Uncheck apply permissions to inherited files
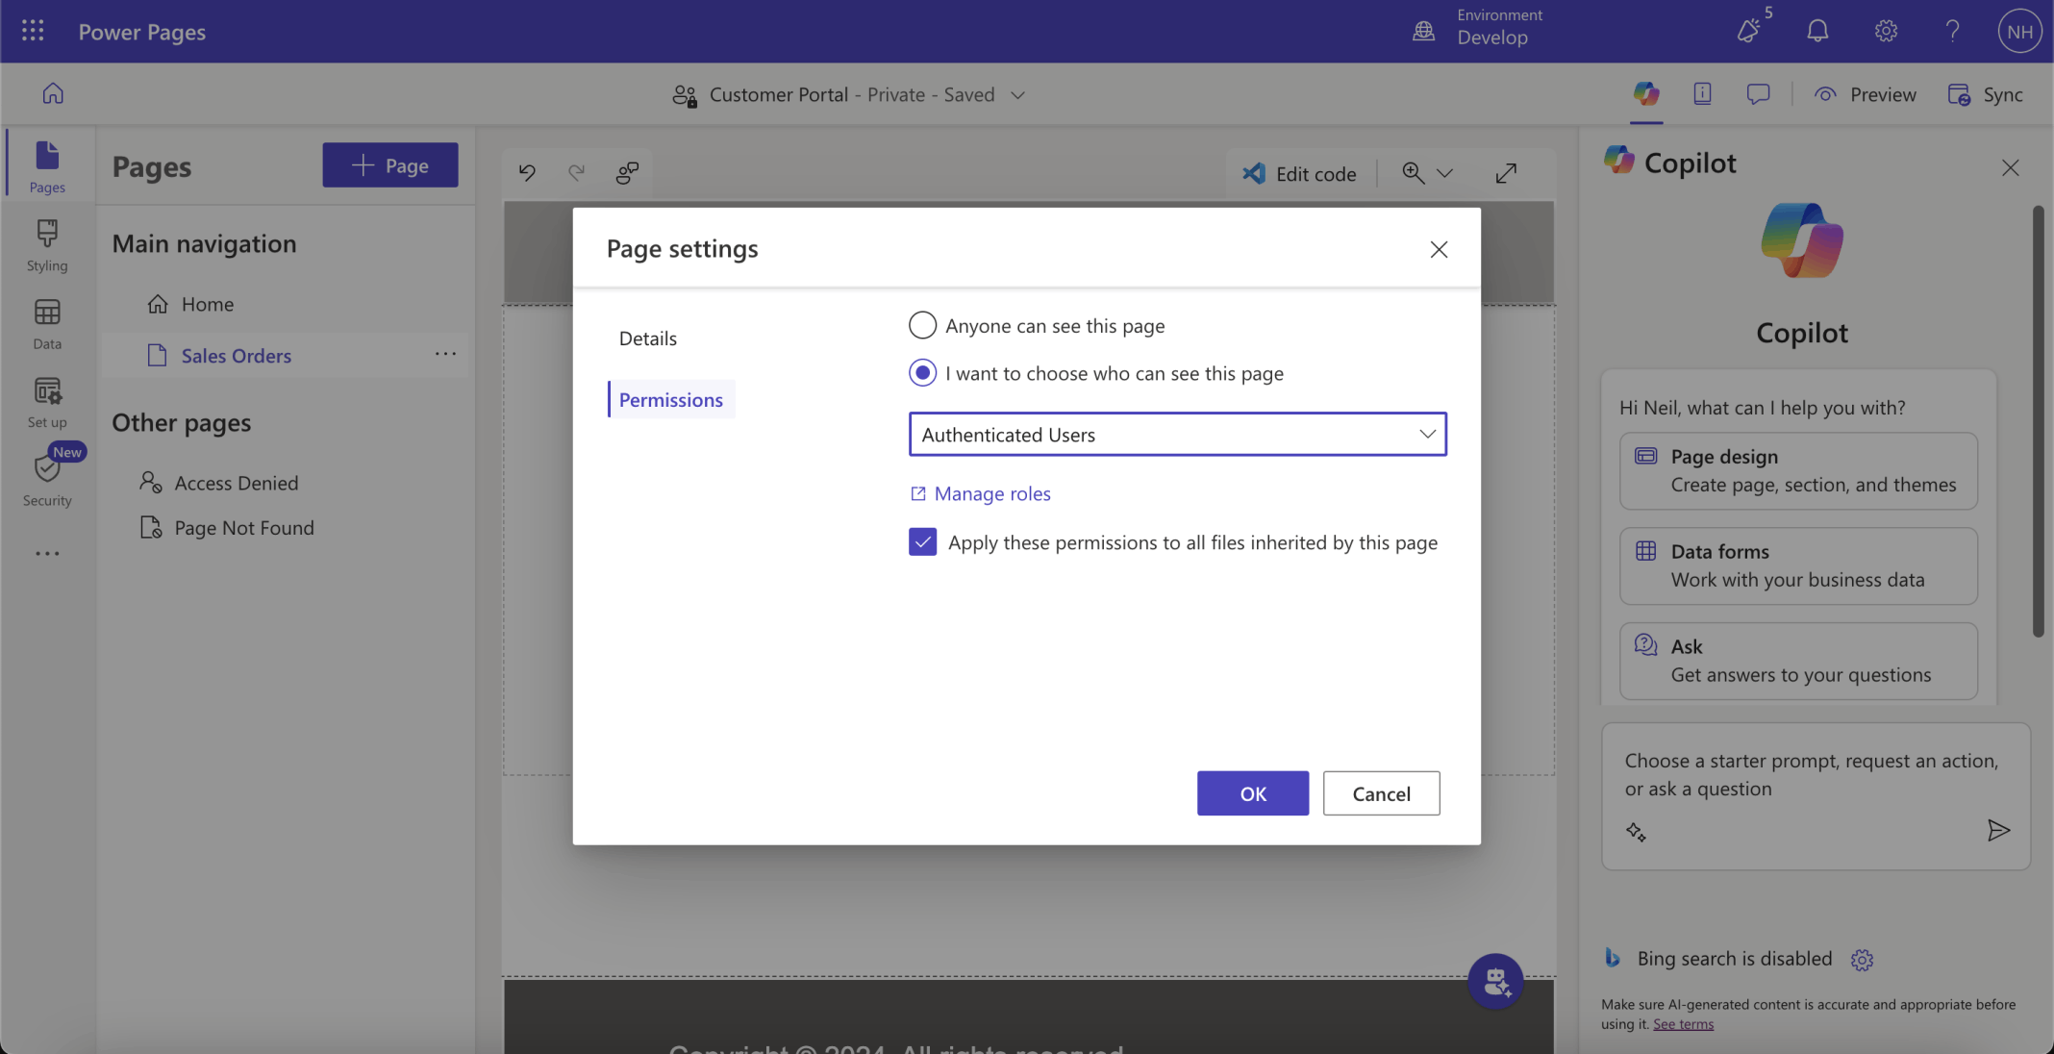The width and height of the screenshot is (2054, 1054). (922, 542)
